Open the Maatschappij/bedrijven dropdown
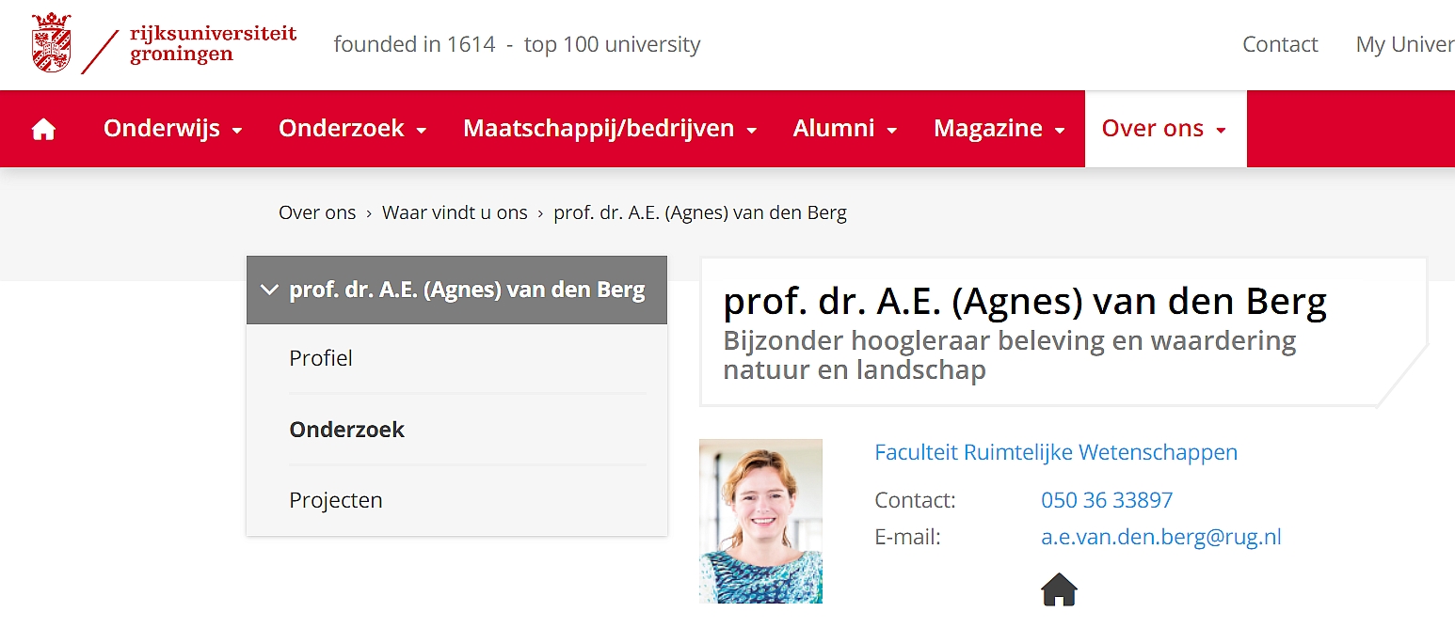 click(611, 129)
